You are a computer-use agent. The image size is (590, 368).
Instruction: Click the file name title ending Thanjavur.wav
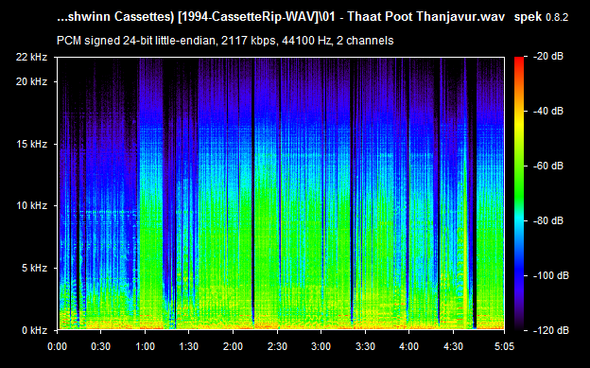[x=281, y=17]
